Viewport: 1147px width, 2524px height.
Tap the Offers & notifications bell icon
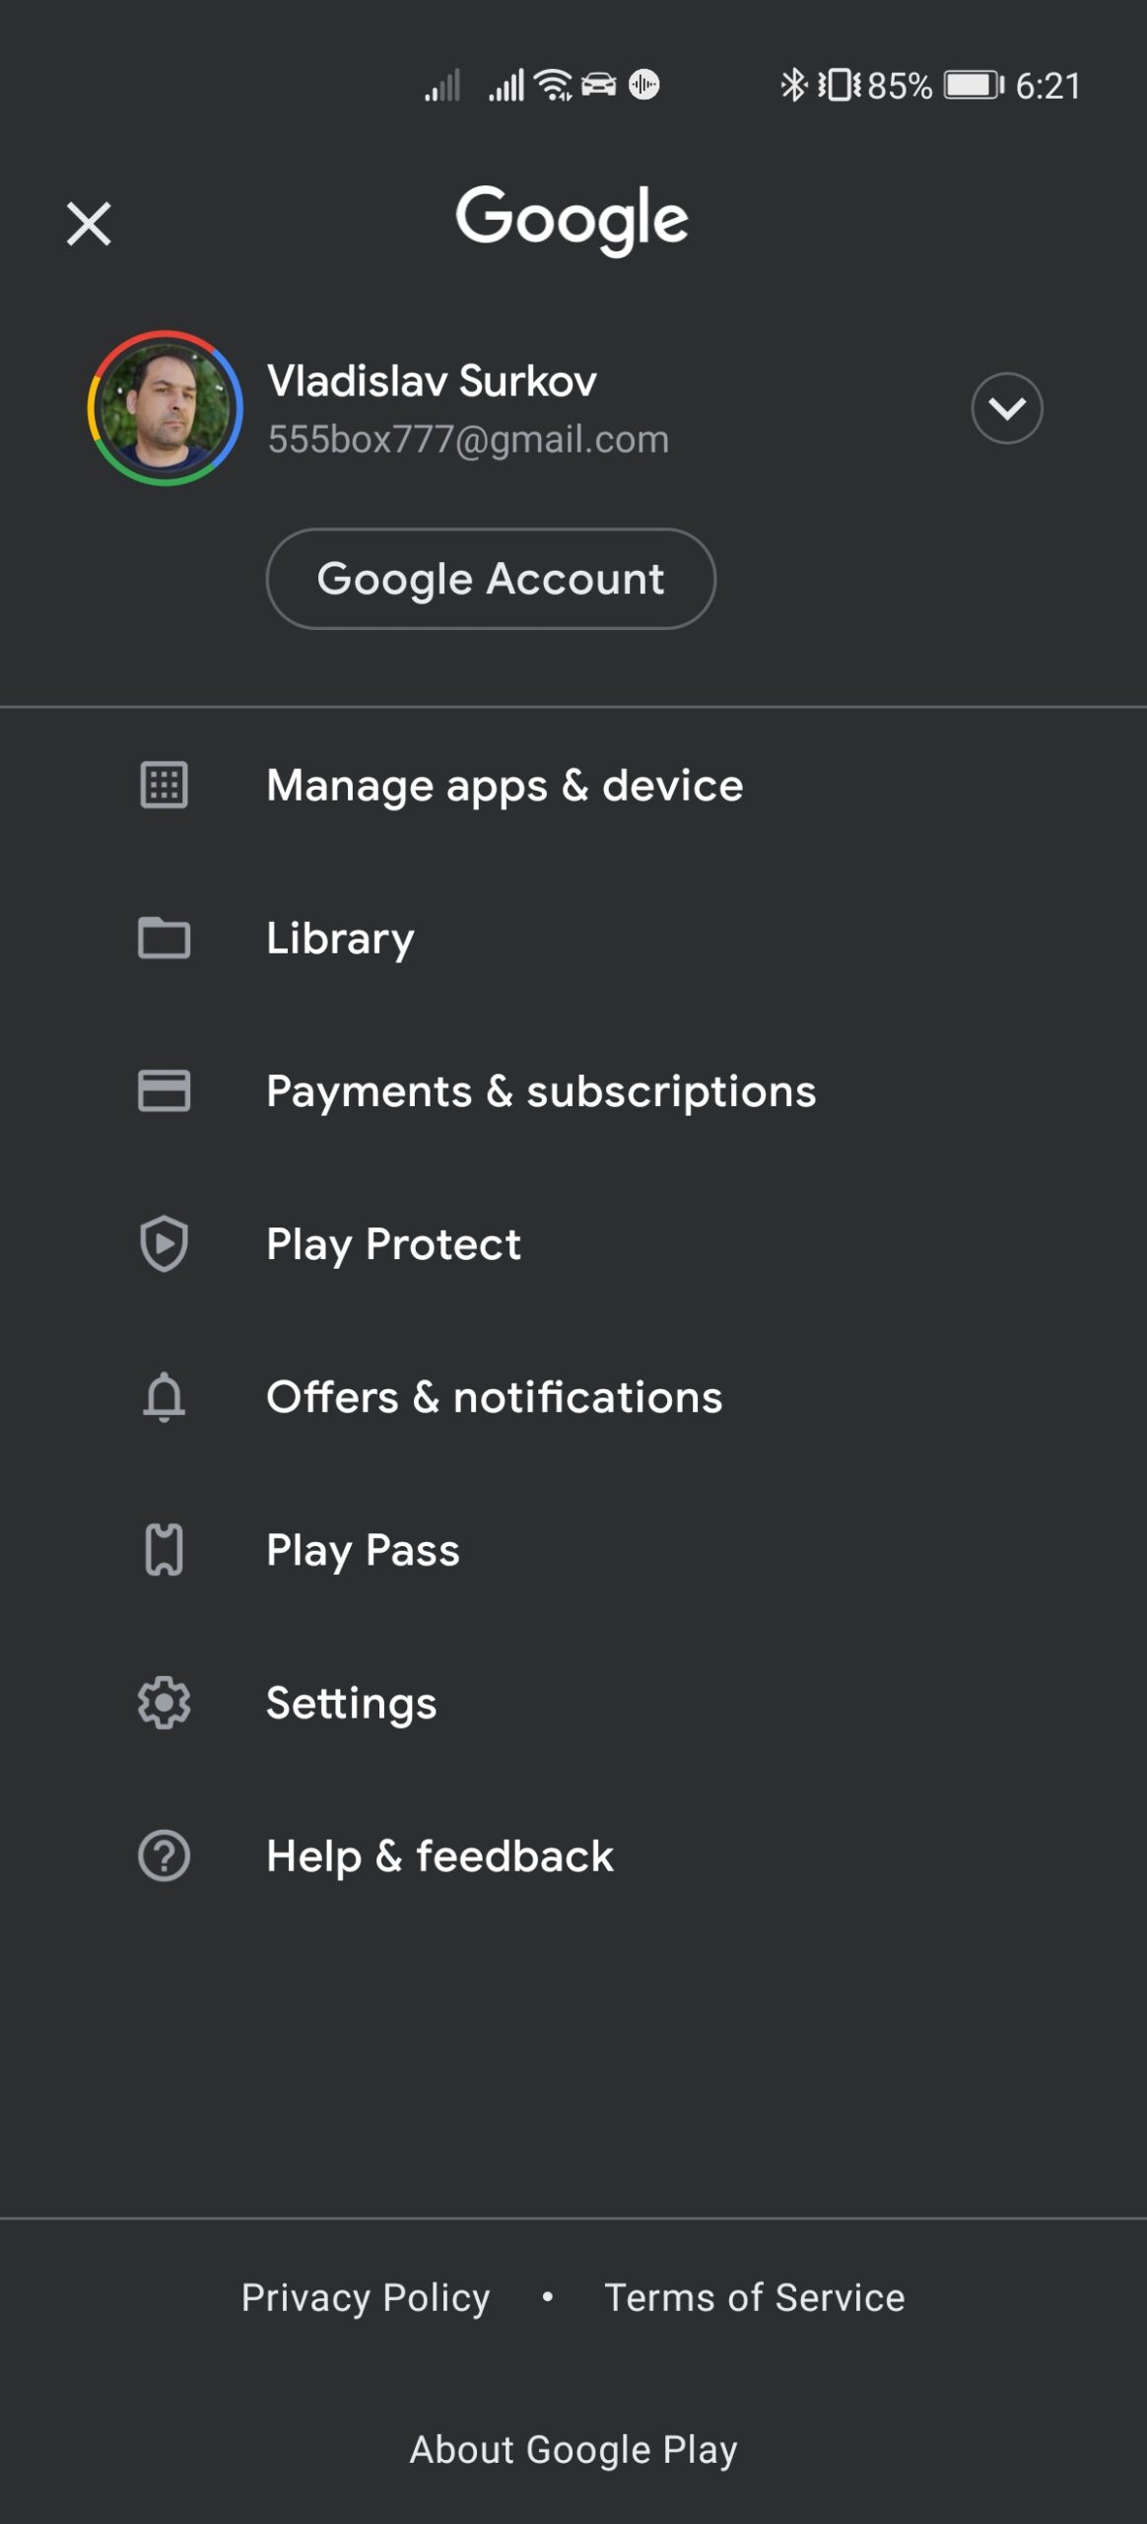(164, 1397)
